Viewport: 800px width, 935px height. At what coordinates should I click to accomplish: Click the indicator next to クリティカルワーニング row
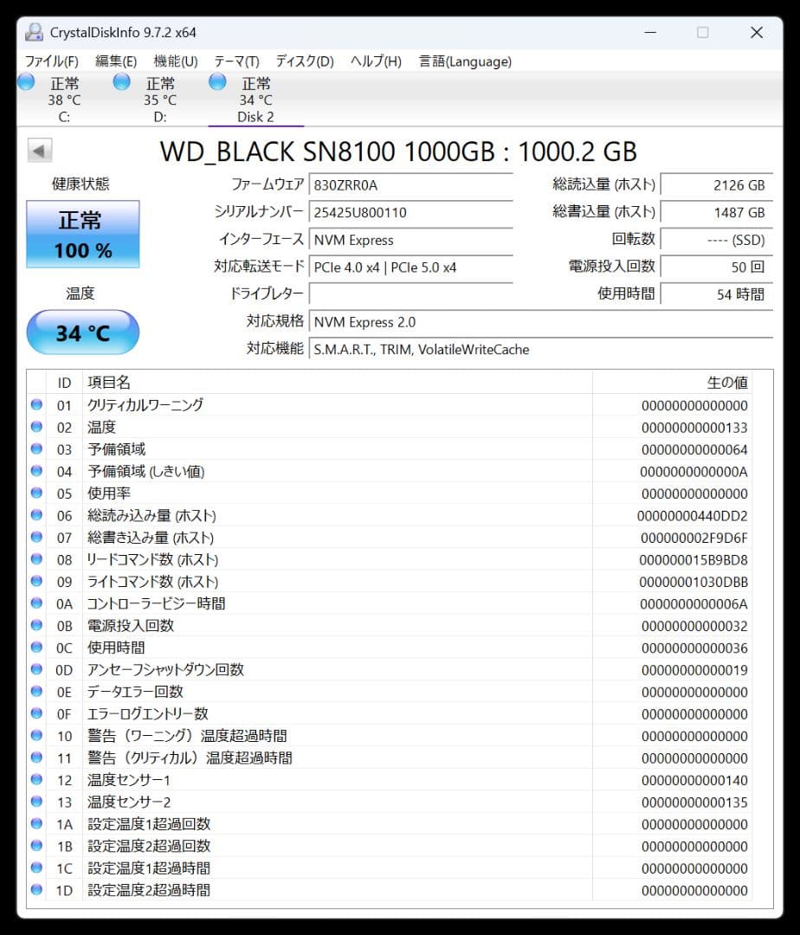pos(35,404)
